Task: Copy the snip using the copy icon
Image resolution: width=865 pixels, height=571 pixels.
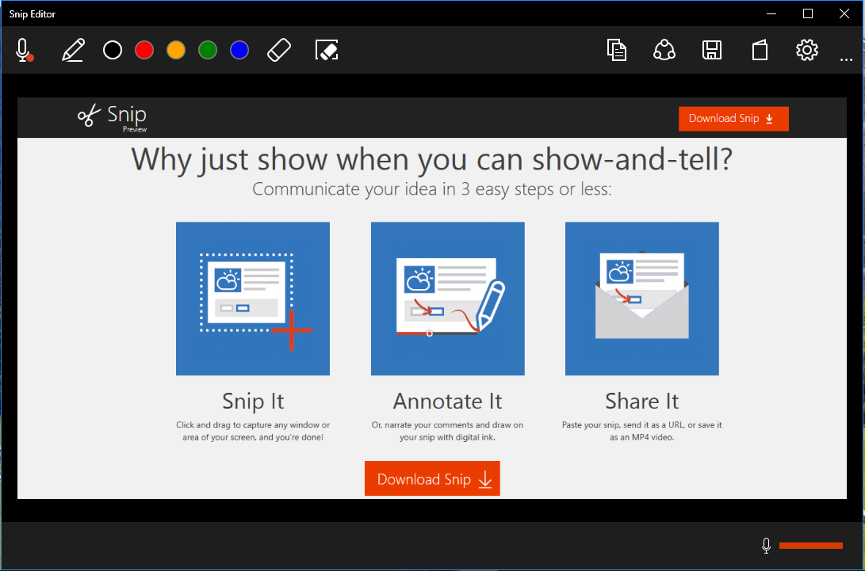Action: click(x=617, y=49)
